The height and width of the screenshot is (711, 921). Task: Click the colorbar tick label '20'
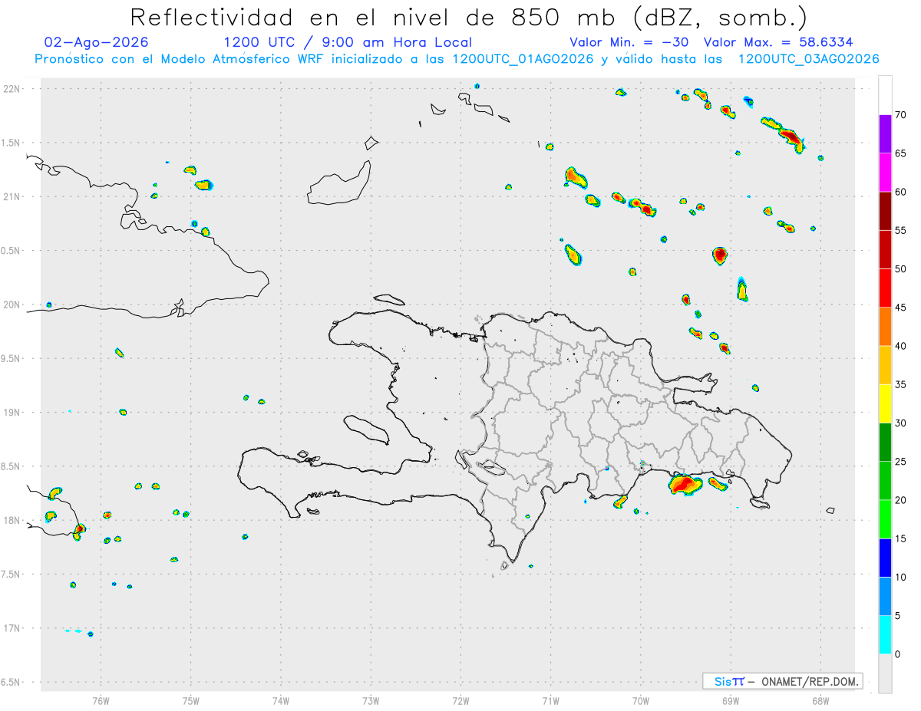click(x=901, y=500)
